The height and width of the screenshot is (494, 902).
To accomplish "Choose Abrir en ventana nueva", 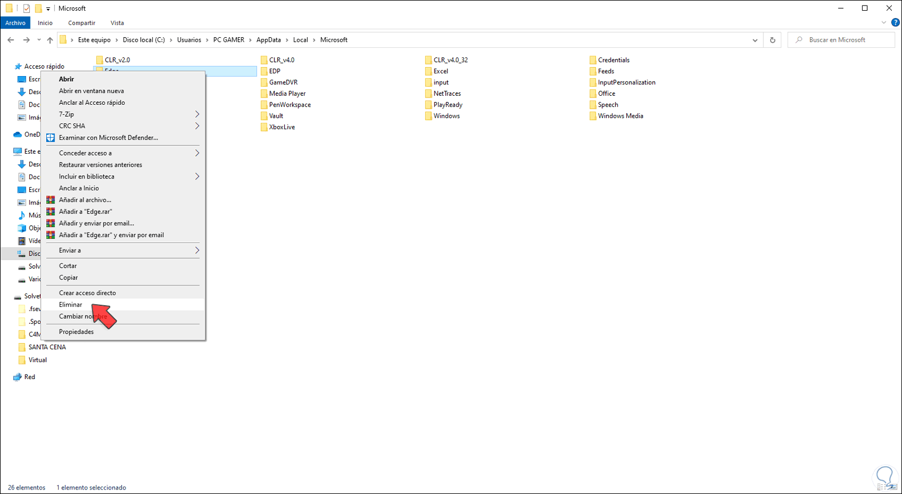I will (123, 91).
